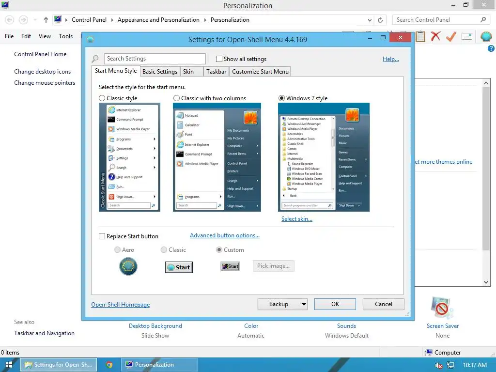This screenshot has height=372, width=496.
Task: Check the Replace Start button option
Action: click(x=102, y=236)
